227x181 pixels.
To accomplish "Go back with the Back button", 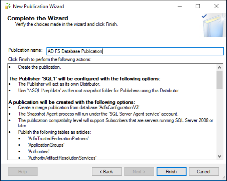I will click(x=107, y=172).
